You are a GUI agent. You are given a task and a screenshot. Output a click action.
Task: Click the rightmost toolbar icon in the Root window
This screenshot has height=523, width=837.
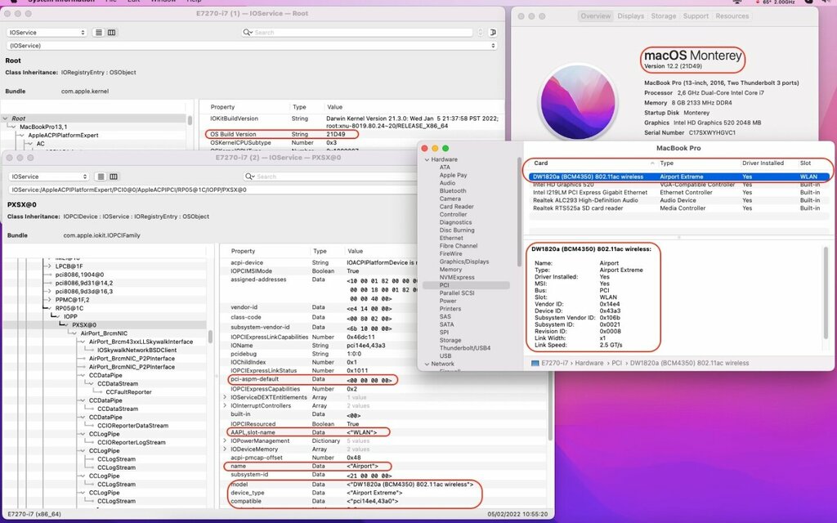[493, 33]
